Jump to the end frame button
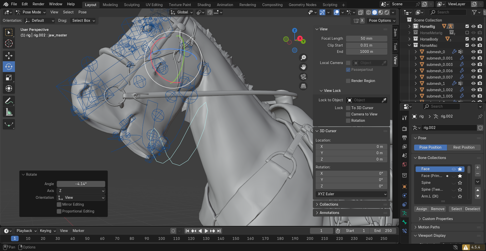486x251 pixels. [x=219, y=231]
